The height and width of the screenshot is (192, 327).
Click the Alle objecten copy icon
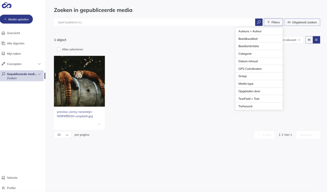[x=3, y=43]
